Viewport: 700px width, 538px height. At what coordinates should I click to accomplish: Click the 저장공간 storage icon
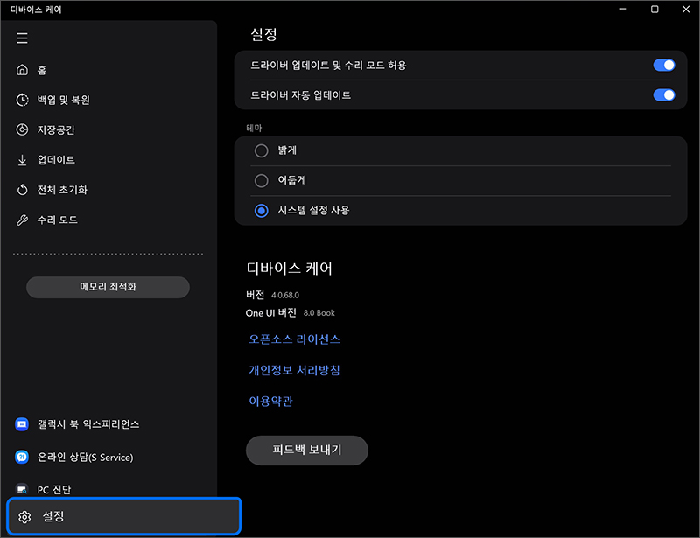coord(22,129)
